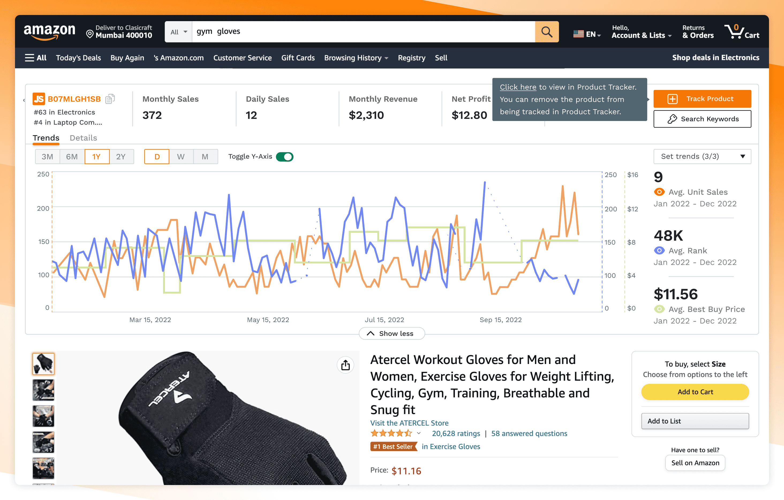
Task: Hide the Avg. Rank trend line
Action: pos(659,251)
